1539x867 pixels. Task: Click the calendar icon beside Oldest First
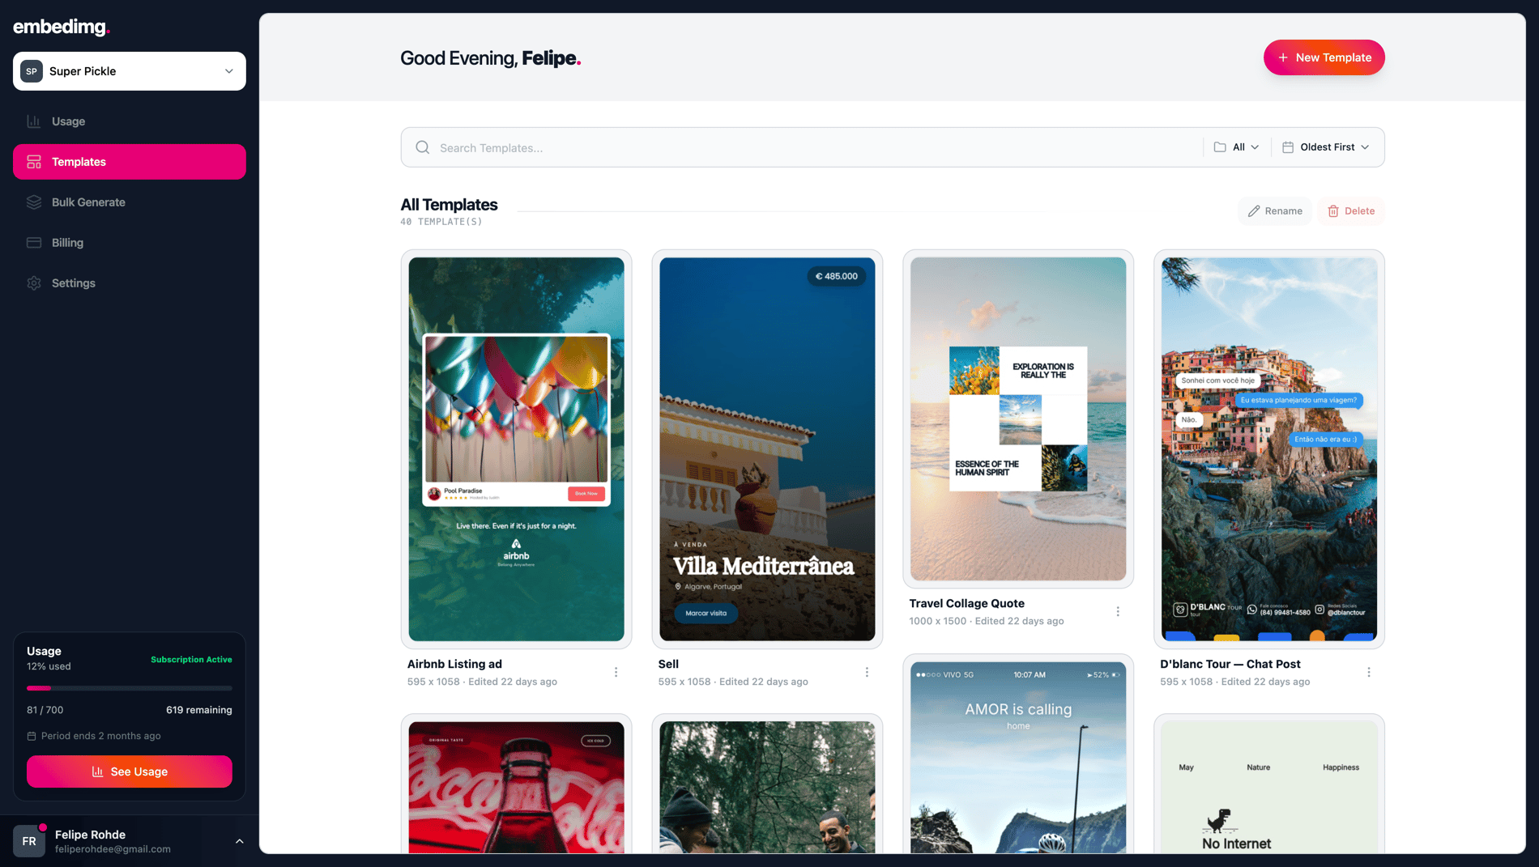(x=1288, y=147)
